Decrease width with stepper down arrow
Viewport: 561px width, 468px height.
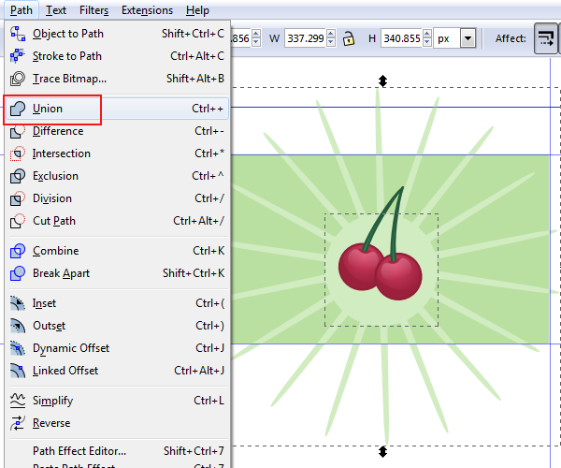tap(331, 42)
